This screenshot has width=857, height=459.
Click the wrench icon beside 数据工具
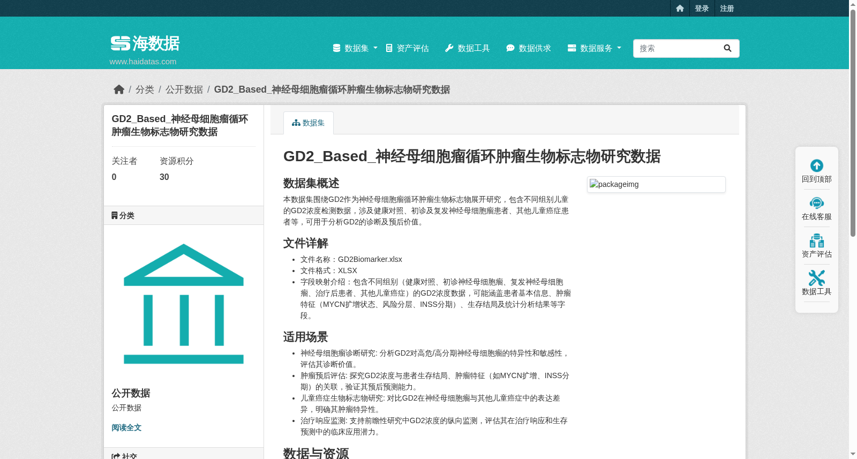[449, 48]
